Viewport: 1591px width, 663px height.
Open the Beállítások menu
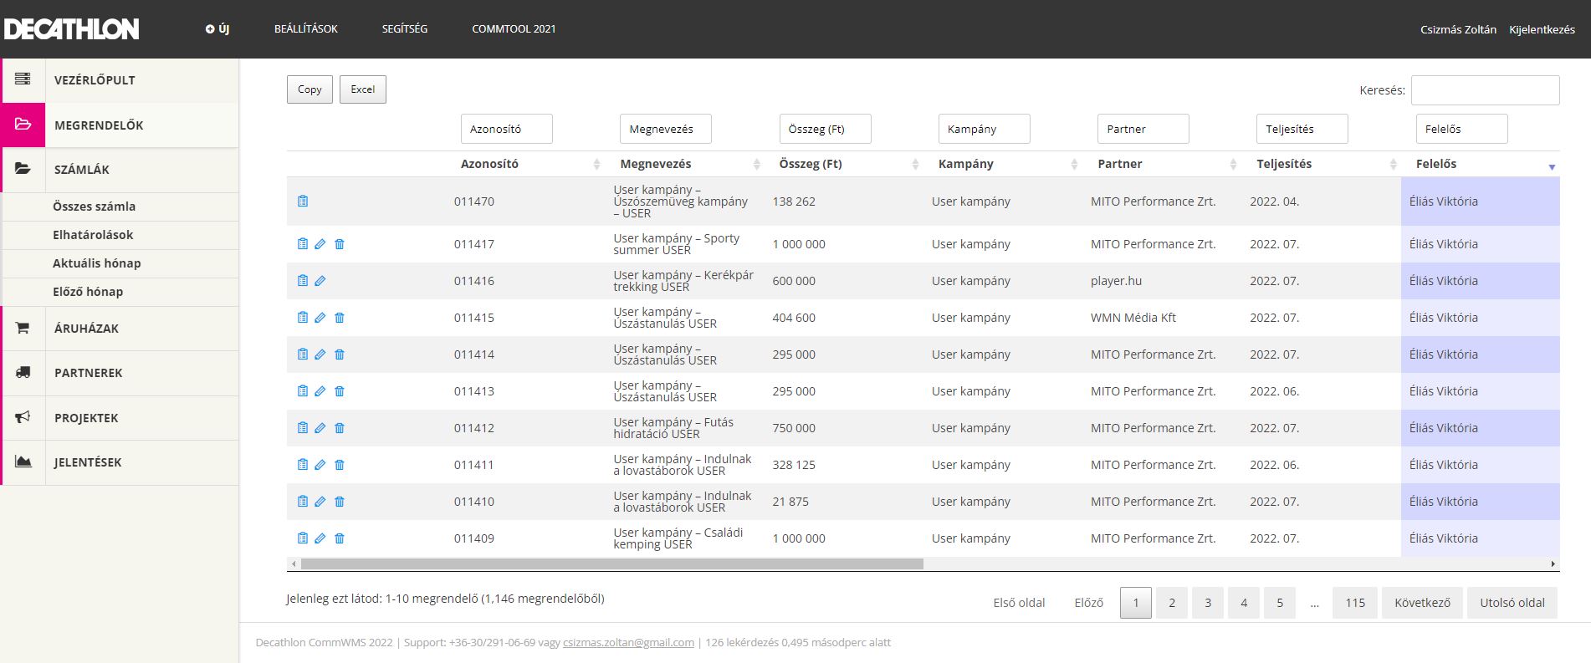click(x=306, y=28)
